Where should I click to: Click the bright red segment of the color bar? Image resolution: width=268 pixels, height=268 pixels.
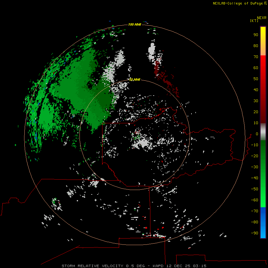[x=263, y=63]
